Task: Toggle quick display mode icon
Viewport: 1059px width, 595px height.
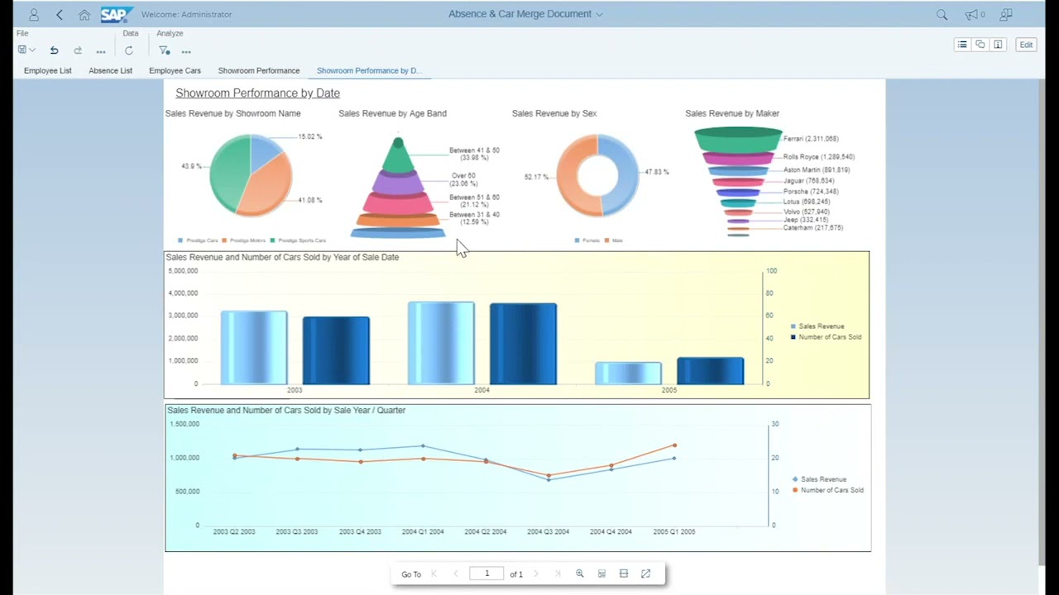Action: (601, 574)
